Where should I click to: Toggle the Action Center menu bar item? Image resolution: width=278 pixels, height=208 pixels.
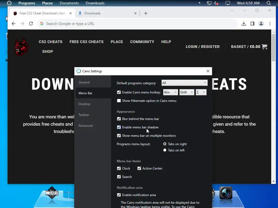coord(139,168)
